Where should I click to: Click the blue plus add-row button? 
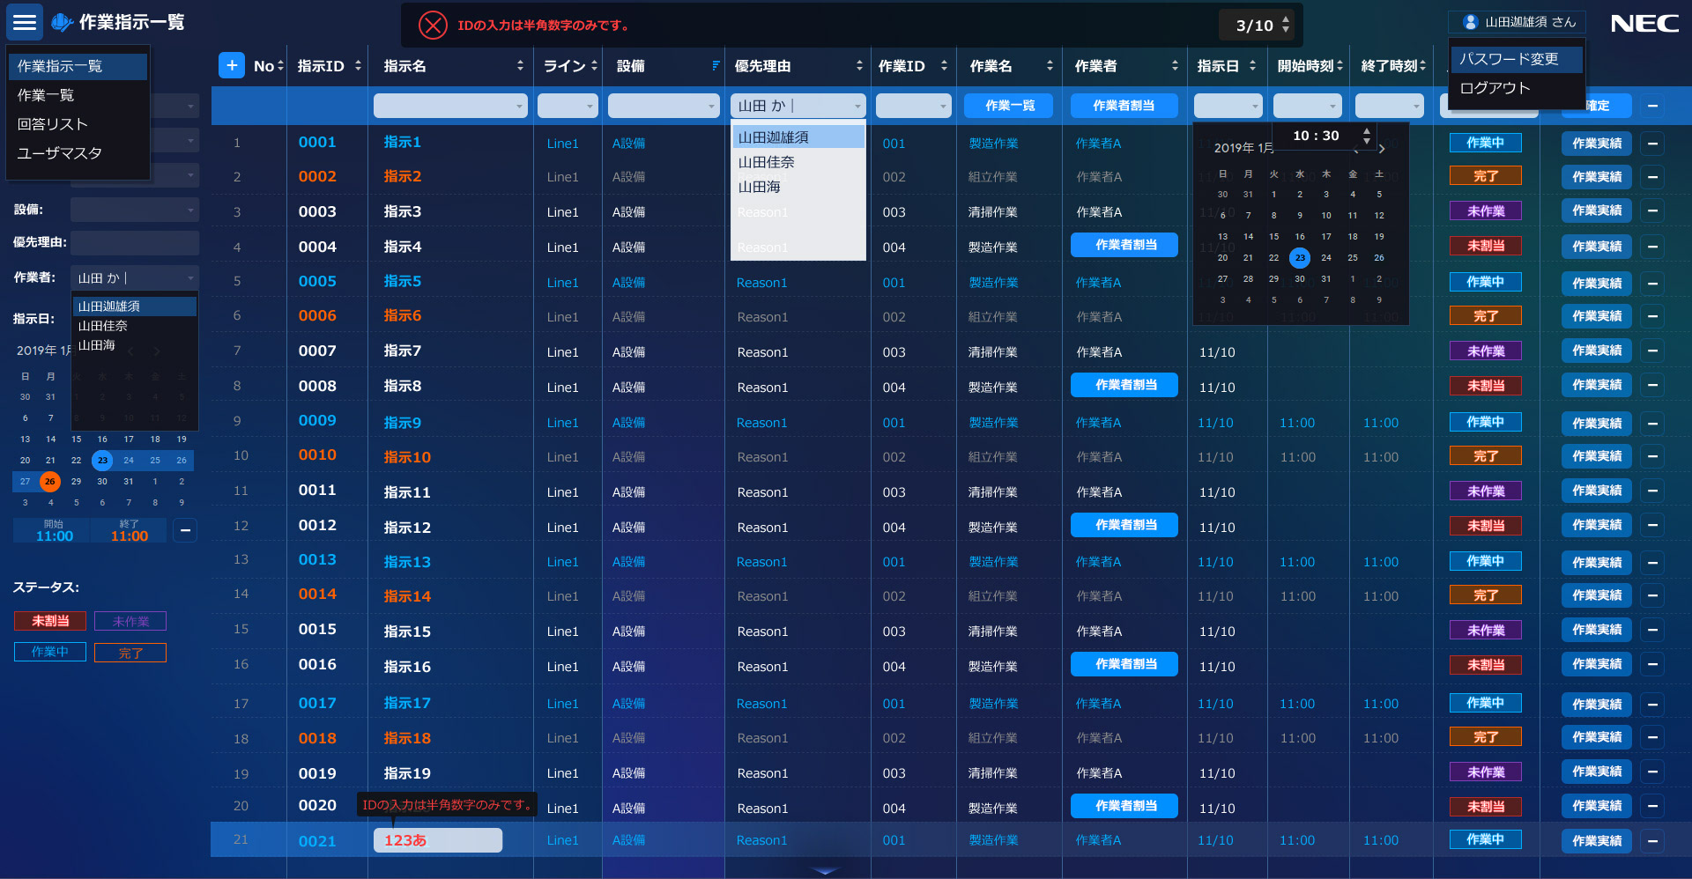pyautogui.click(x=232, y=65)
